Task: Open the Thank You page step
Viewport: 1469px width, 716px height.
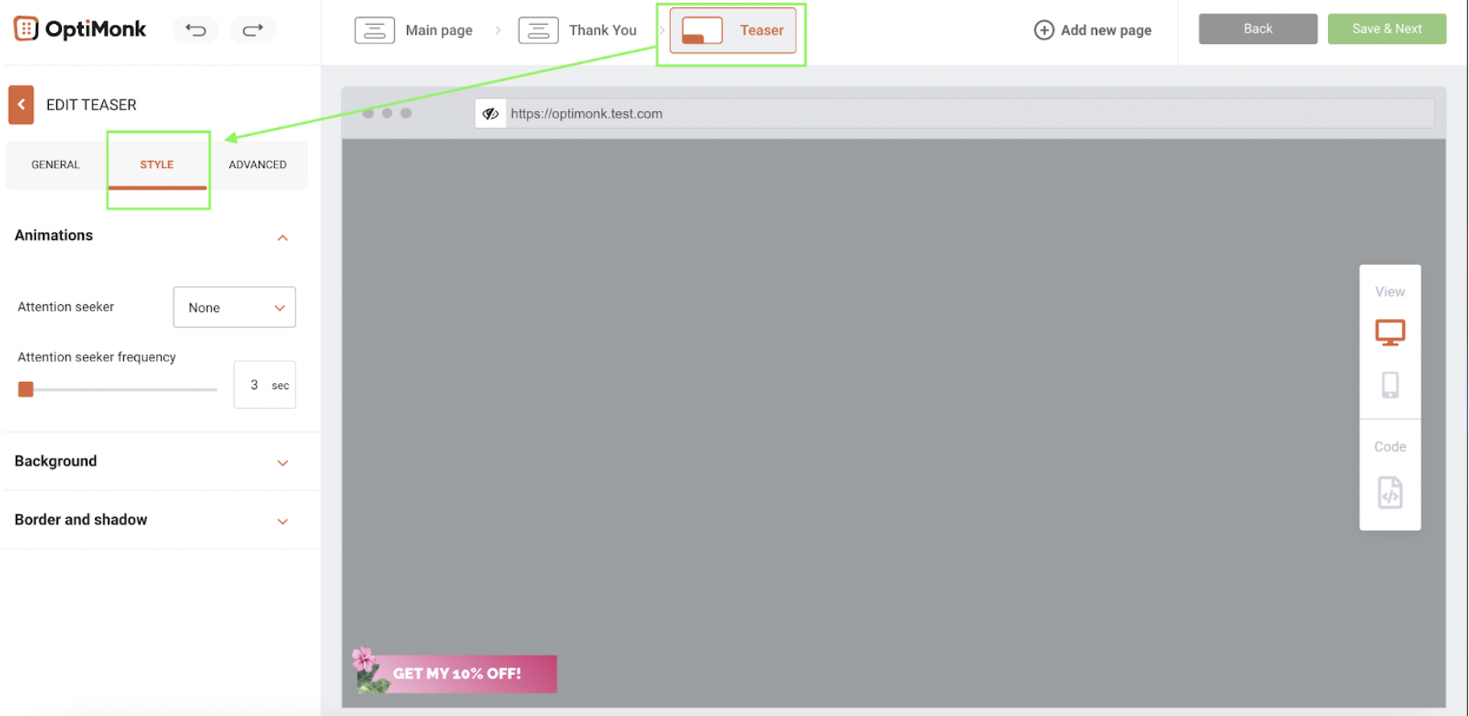Action: pos(578,31)
